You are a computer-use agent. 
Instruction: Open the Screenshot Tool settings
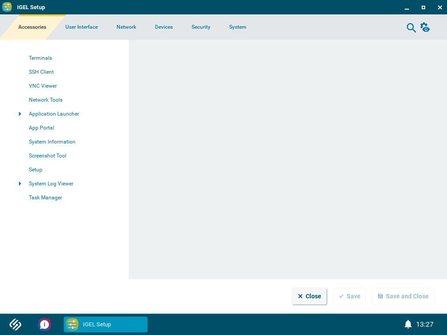click(48, 155)
